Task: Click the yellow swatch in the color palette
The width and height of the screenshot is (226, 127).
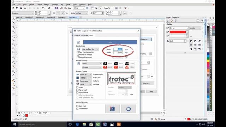Action: 208,61
